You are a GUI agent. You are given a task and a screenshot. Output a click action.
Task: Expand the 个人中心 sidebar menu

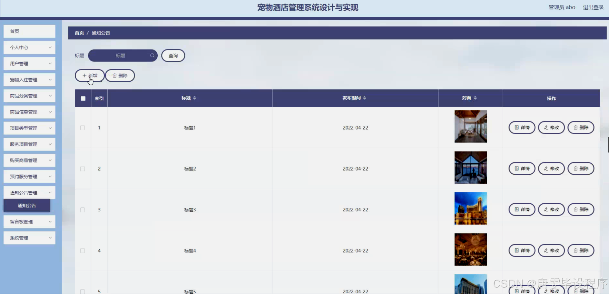pos(29,48)
